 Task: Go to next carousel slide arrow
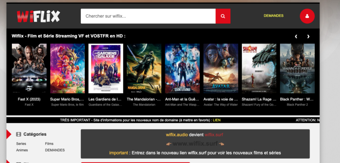click(x=308, y=37)
